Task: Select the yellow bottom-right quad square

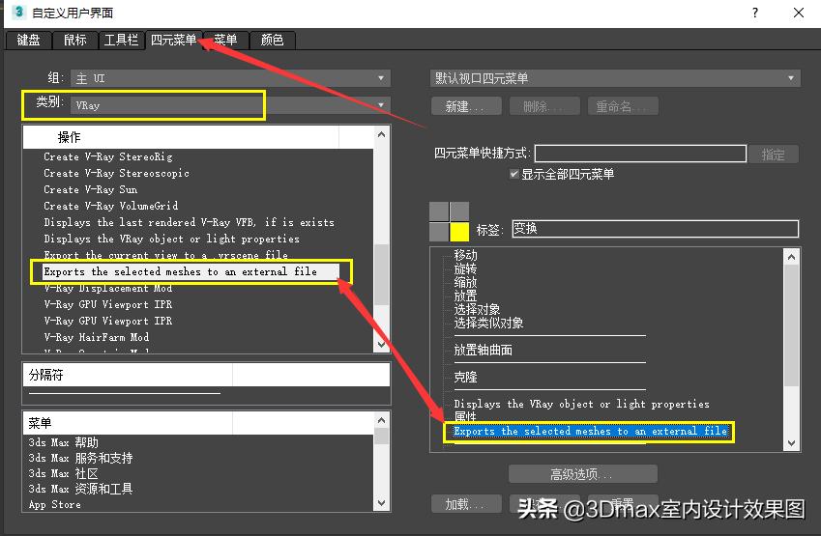Action: coord(459,232)
